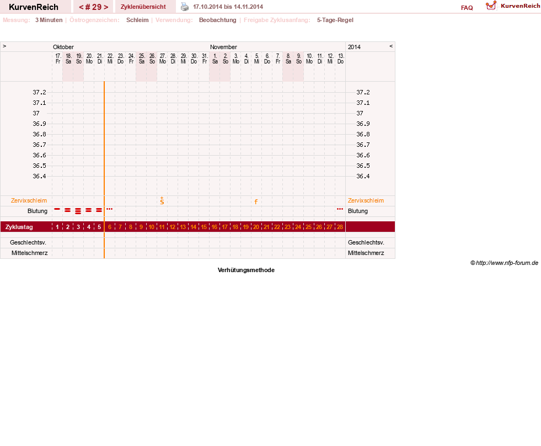Click the > arrow left of Oktober
This screenshot has height=446, width=541.
4,46
